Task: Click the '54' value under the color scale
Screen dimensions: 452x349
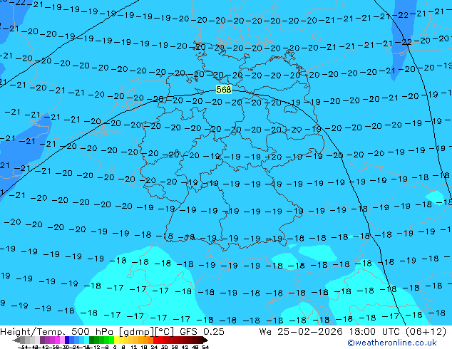Action: coord(205,347)
